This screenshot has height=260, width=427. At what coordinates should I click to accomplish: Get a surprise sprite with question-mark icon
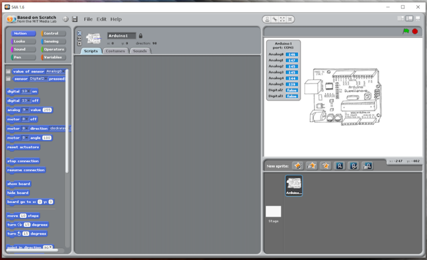pyautogui.click(x=325, y=165)
